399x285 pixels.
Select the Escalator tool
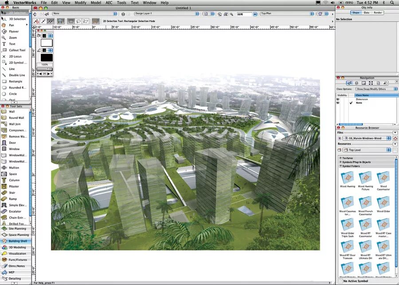[15, 211]
